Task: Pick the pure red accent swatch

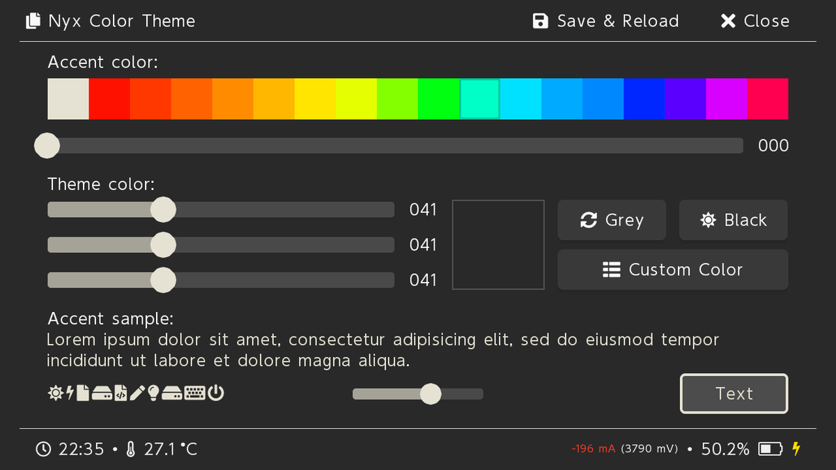Action: tap(109, 99)
